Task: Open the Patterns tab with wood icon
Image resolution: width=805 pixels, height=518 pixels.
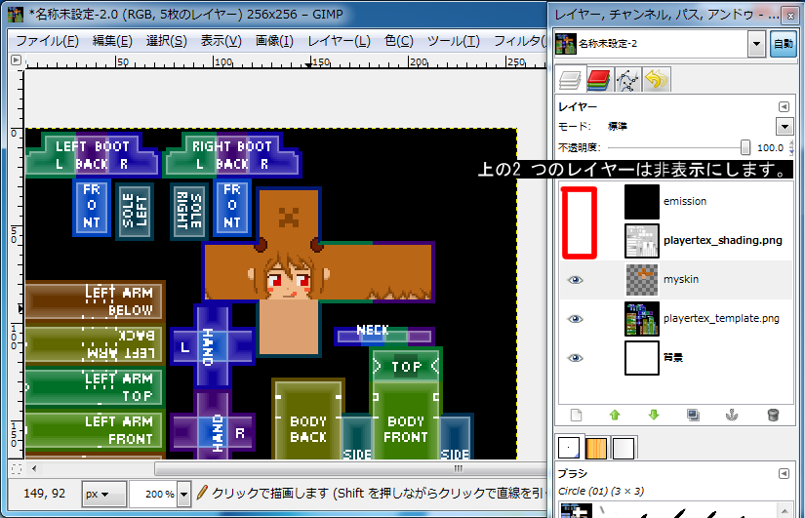Action: point(596,448)
